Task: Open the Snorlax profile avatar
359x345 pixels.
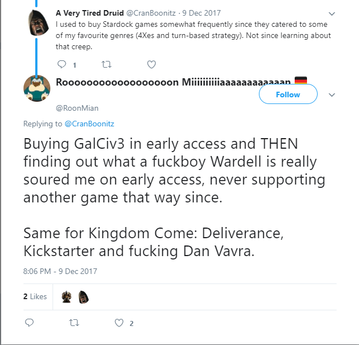Action: [x=37, y=88]
